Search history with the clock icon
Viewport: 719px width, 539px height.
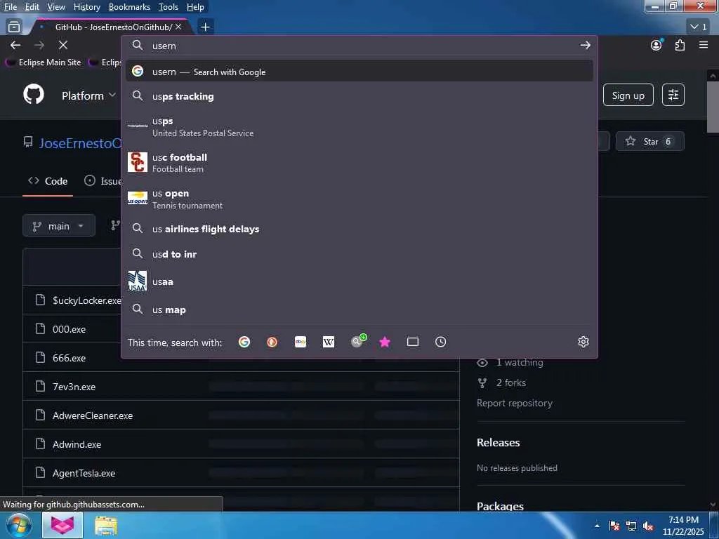tap(441, 342)
